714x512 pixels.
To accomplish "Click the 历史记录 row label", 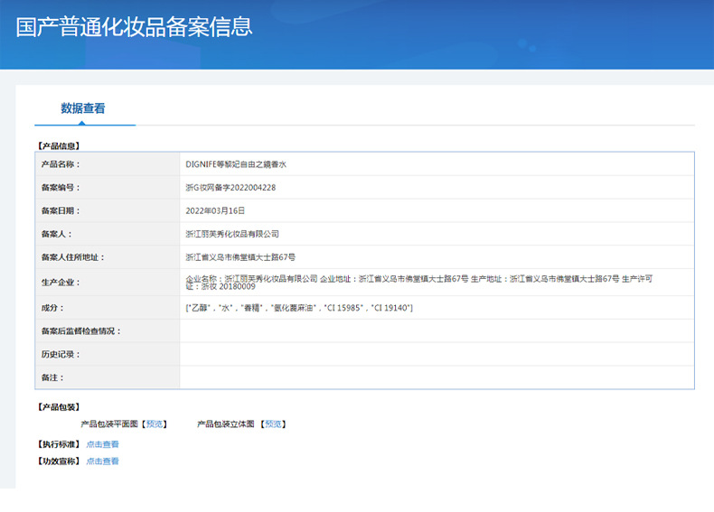I will [x=61, y=354].
